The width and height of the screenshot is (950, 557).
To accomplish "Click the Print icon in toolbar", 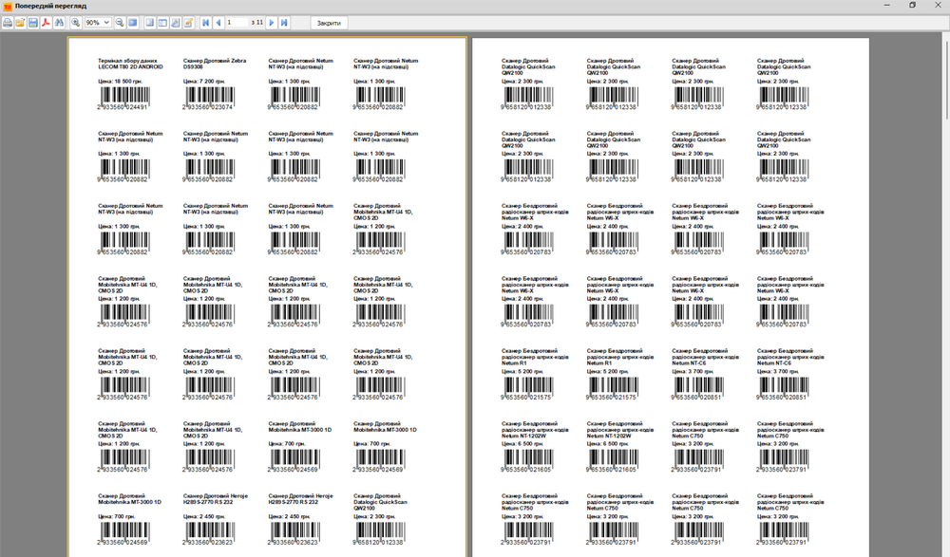I will (x=8, y=22).
